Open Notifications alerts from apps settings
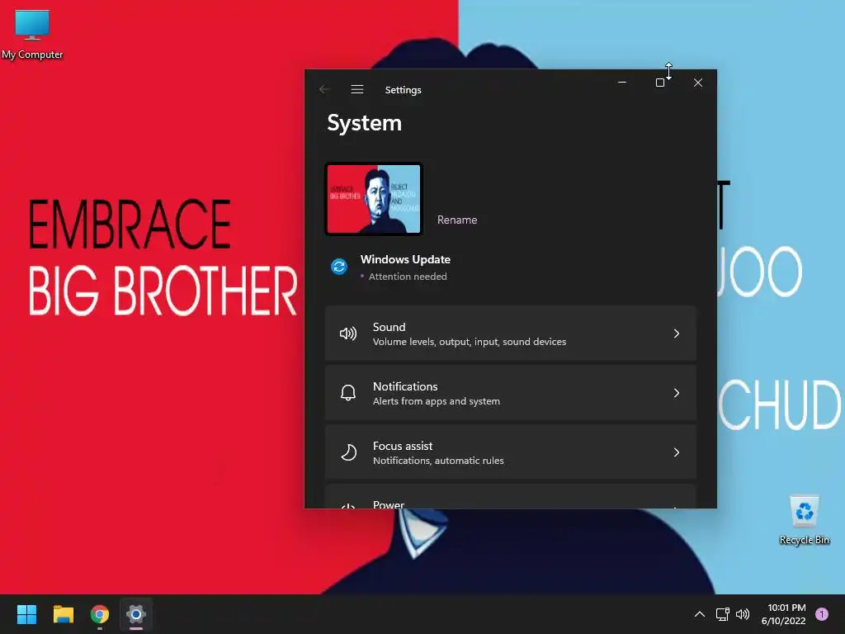Image resolution: width=845 pixels, height=634 pixels. click(510, 393)
